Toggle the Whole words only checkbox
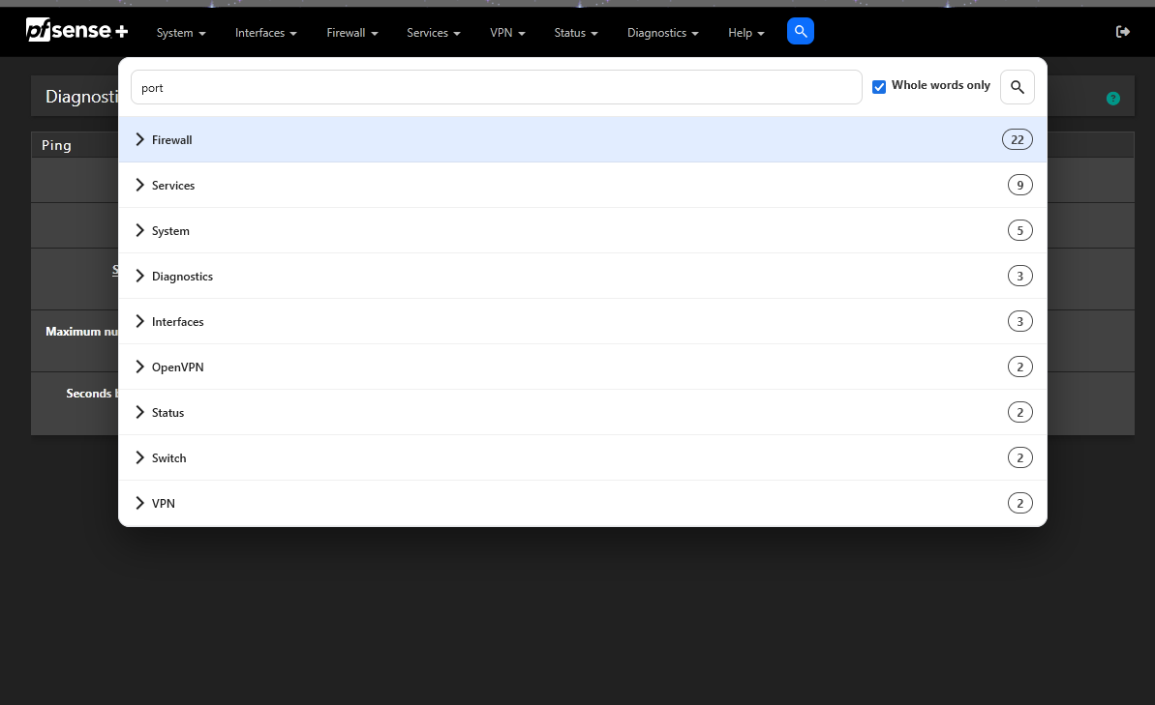The image size is (1155, 705). 879,87
